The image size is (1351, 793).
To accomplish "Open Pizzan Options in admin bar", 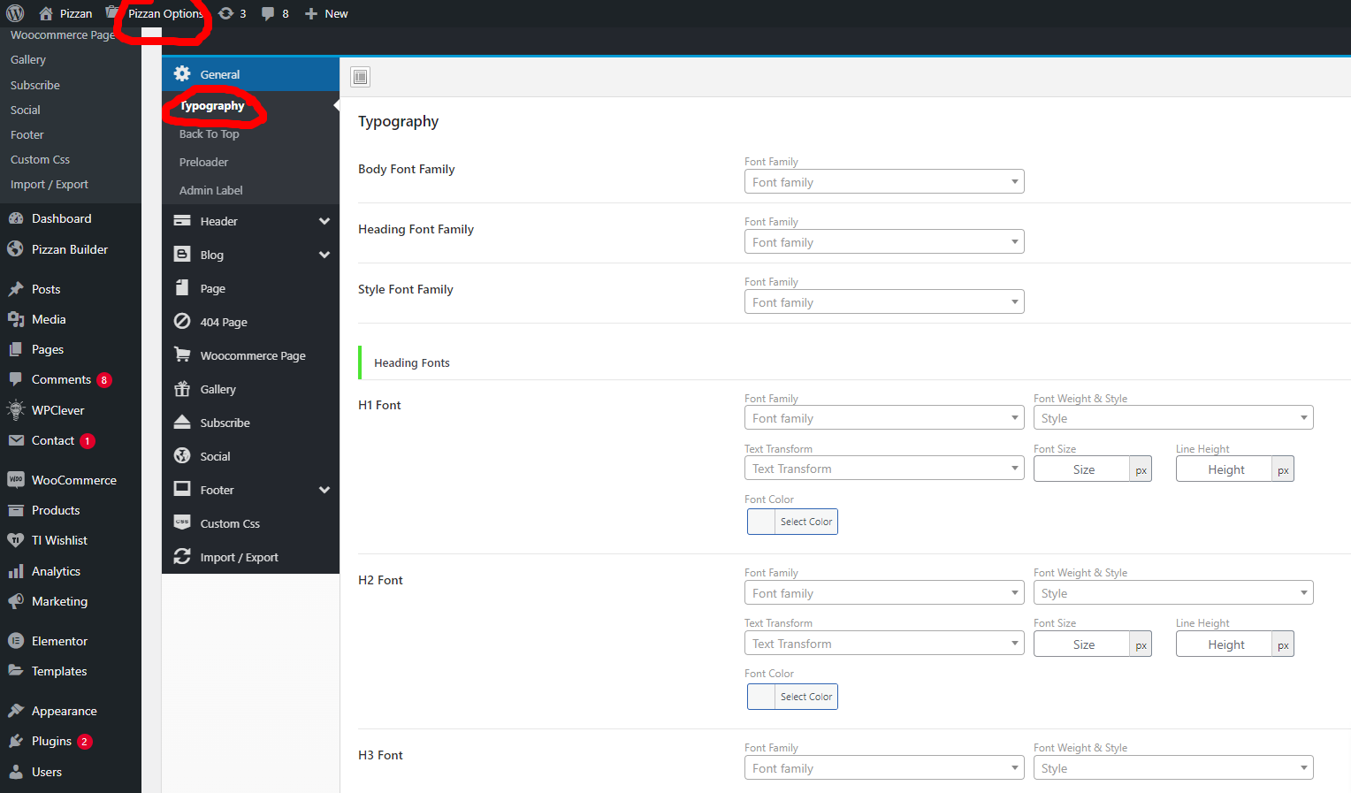I will pos(165,13).
